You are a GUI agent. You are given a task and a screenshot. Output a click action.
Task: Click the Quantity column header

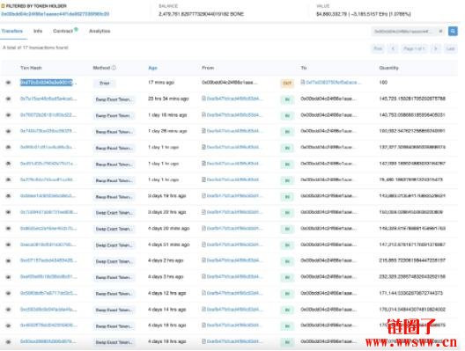point(388,68)
